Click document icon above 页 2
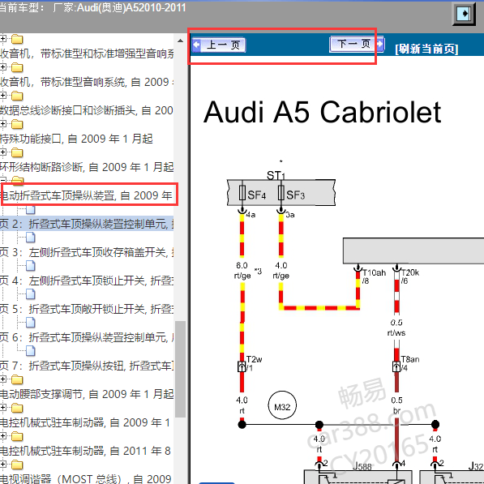This screenshot has height=484, width=484. [30, 210]
